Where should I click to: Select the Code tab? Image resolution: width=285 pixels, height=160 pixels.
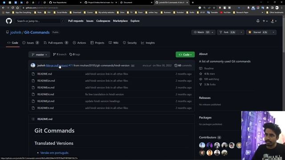(13, 43)
